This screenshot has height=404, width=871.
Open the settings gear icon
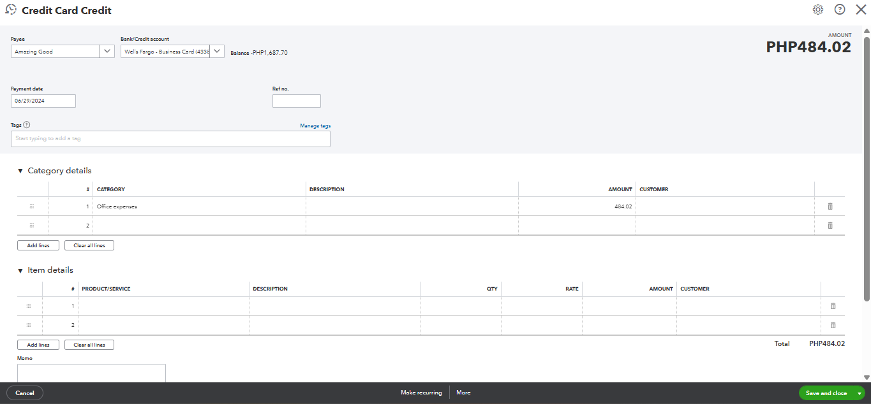click(x=817, y=10)
